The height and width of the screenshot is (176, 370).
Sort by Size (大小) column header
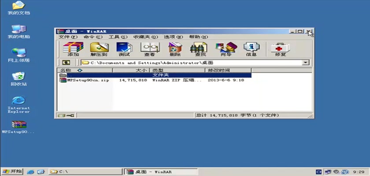click(131, 70)
